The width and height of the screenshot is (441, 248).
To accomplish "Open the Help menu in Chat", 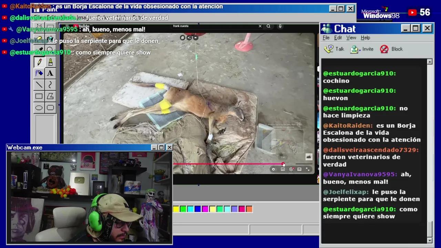I will (x=365, y=38).
